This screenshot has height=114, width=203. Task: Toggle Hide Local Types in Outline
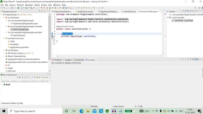[x=195, y=11]
